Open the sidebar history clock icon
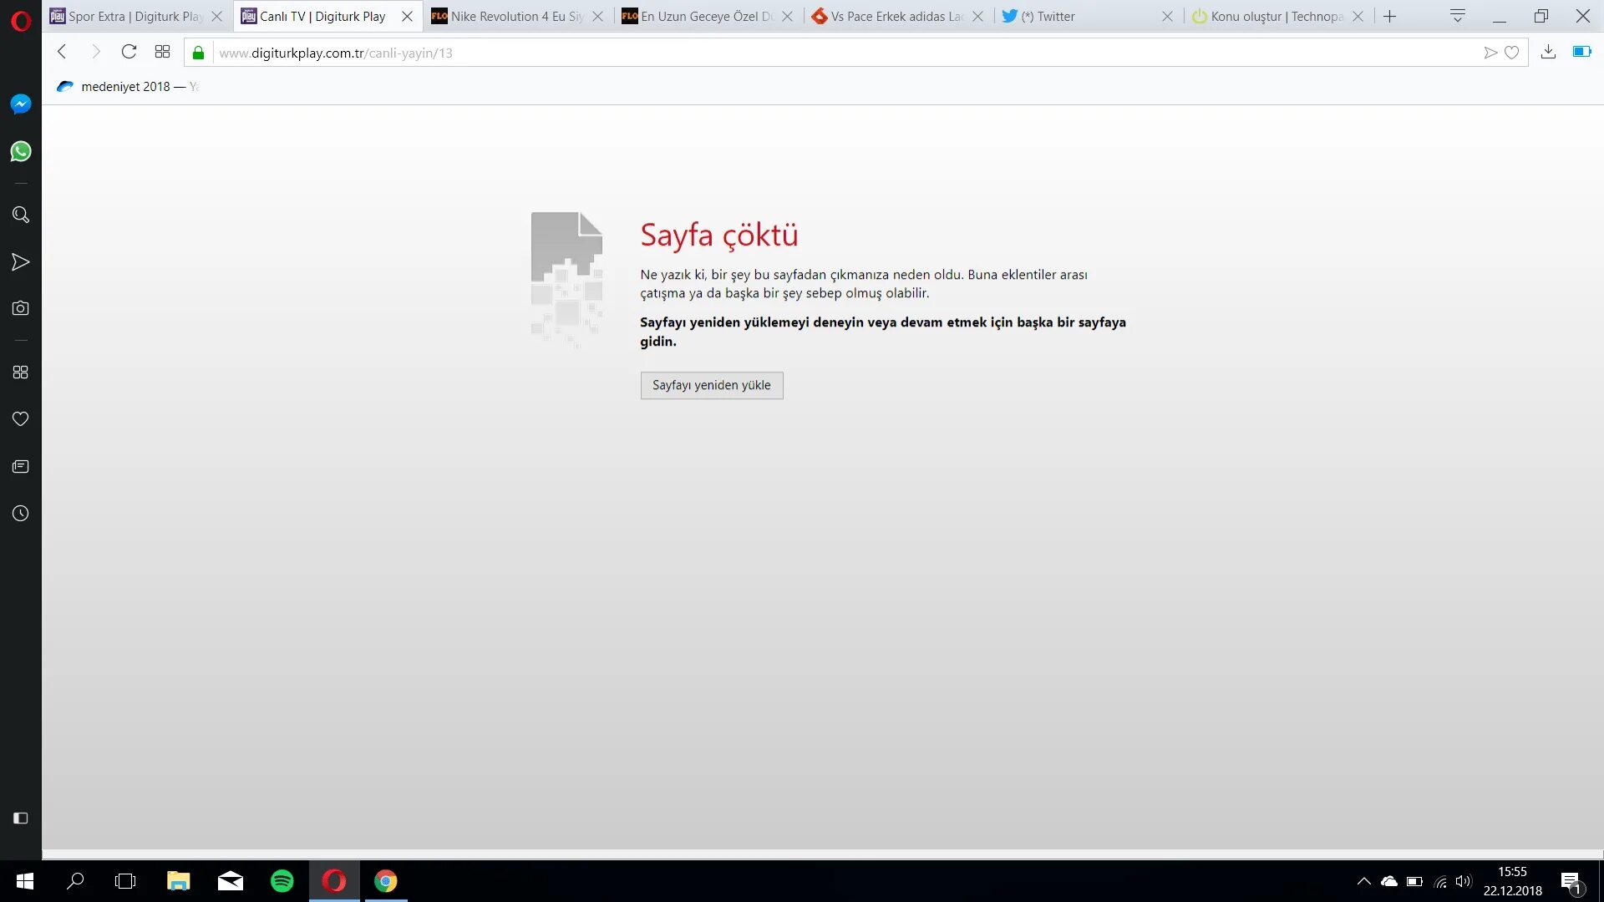1604x902 pixels. coord(21,513)
